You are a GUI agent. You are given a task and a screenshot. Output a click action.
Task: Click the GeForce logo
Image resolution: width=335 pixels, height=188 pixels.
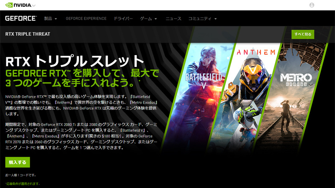21,18
